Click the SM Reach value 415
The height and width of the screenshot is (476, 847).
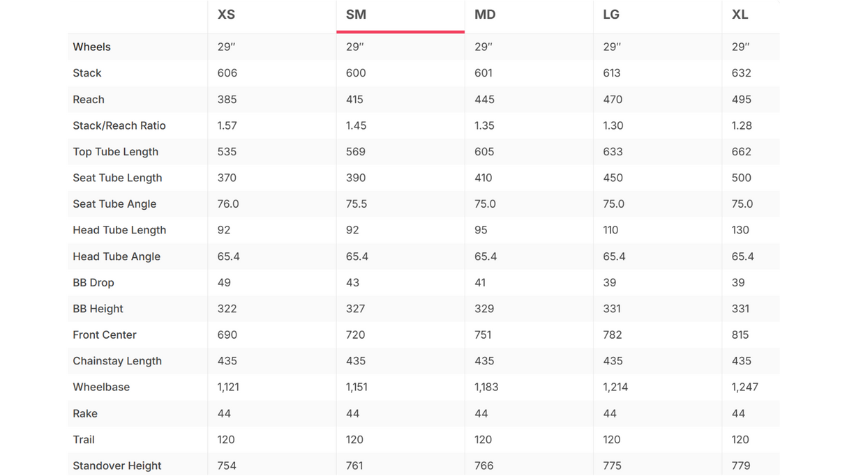click(x=354, y=100)
